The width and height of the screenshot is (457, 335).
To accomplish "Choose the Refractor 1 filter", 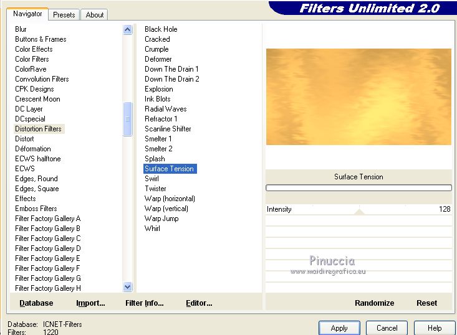I will (161, 119).
